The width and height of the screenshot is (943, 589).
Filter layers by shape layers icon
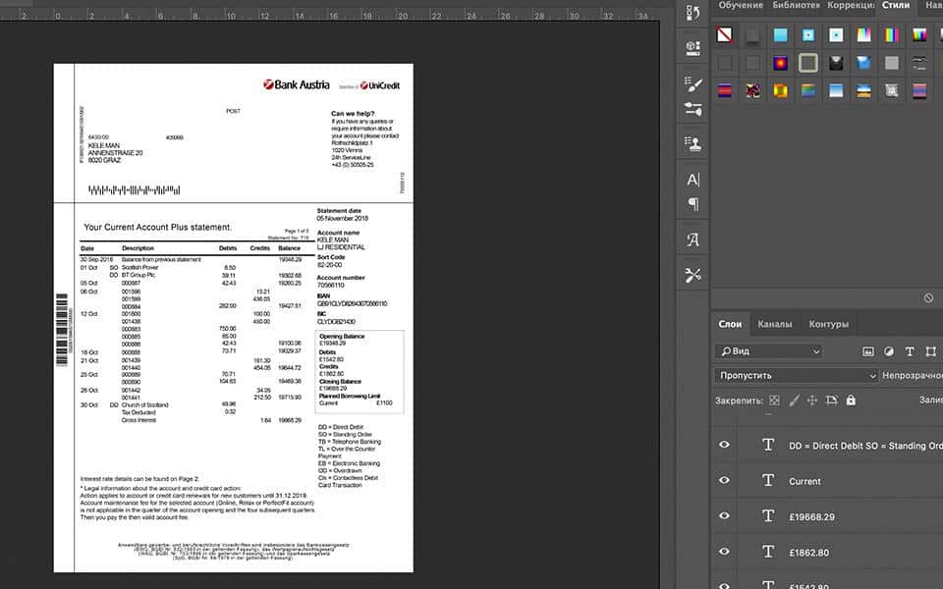[931, 351]
